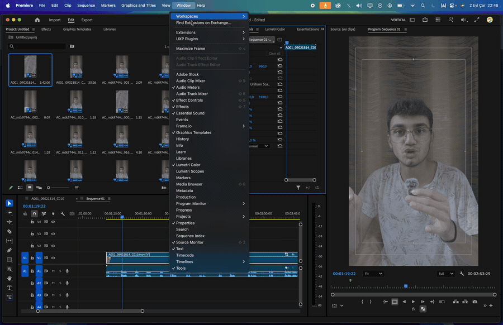Expand Workspaces submenu
Image resolution: width=503 pixels, height=325 pixels.
[209, 16]
